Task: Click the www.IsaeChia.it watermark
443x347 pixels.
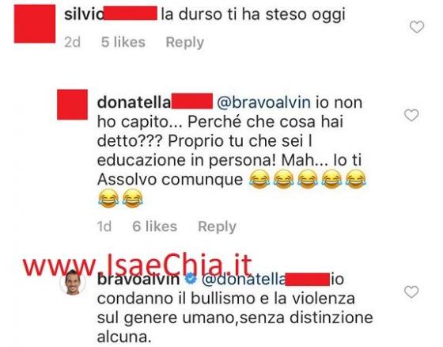Action: click(138, 265)
